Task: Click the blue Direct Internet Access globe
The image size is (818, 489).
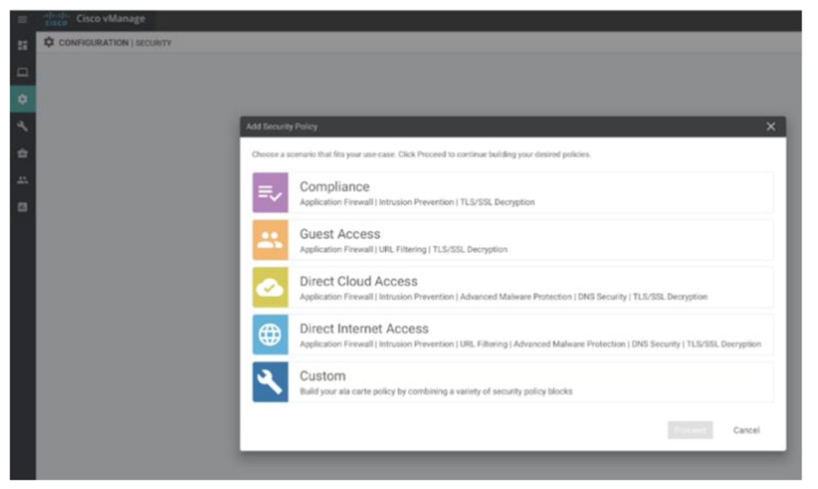Action: point(270,335)
